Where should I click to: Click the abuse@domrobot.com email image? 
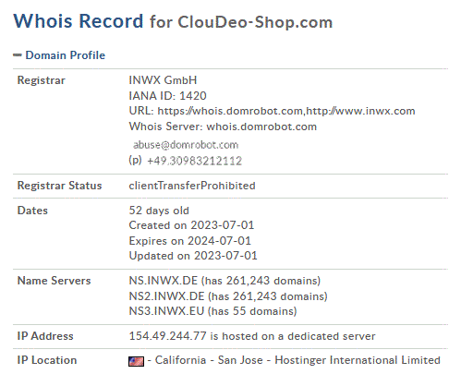pyautogui.click(x=186, y=145)
